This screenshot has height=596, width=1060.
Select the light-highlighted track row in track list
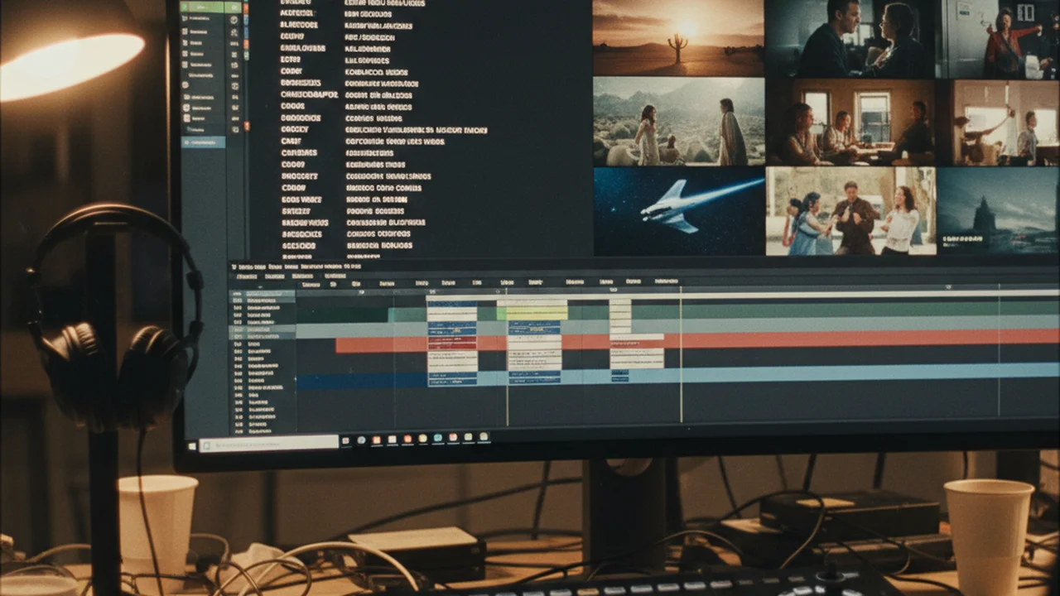coord(262,329)
